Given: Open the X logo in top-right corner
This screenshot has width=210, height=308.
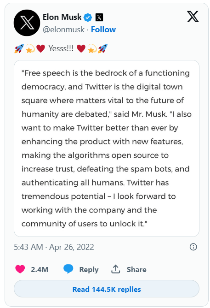Looking at the screenshot, I should pos(193,17).
